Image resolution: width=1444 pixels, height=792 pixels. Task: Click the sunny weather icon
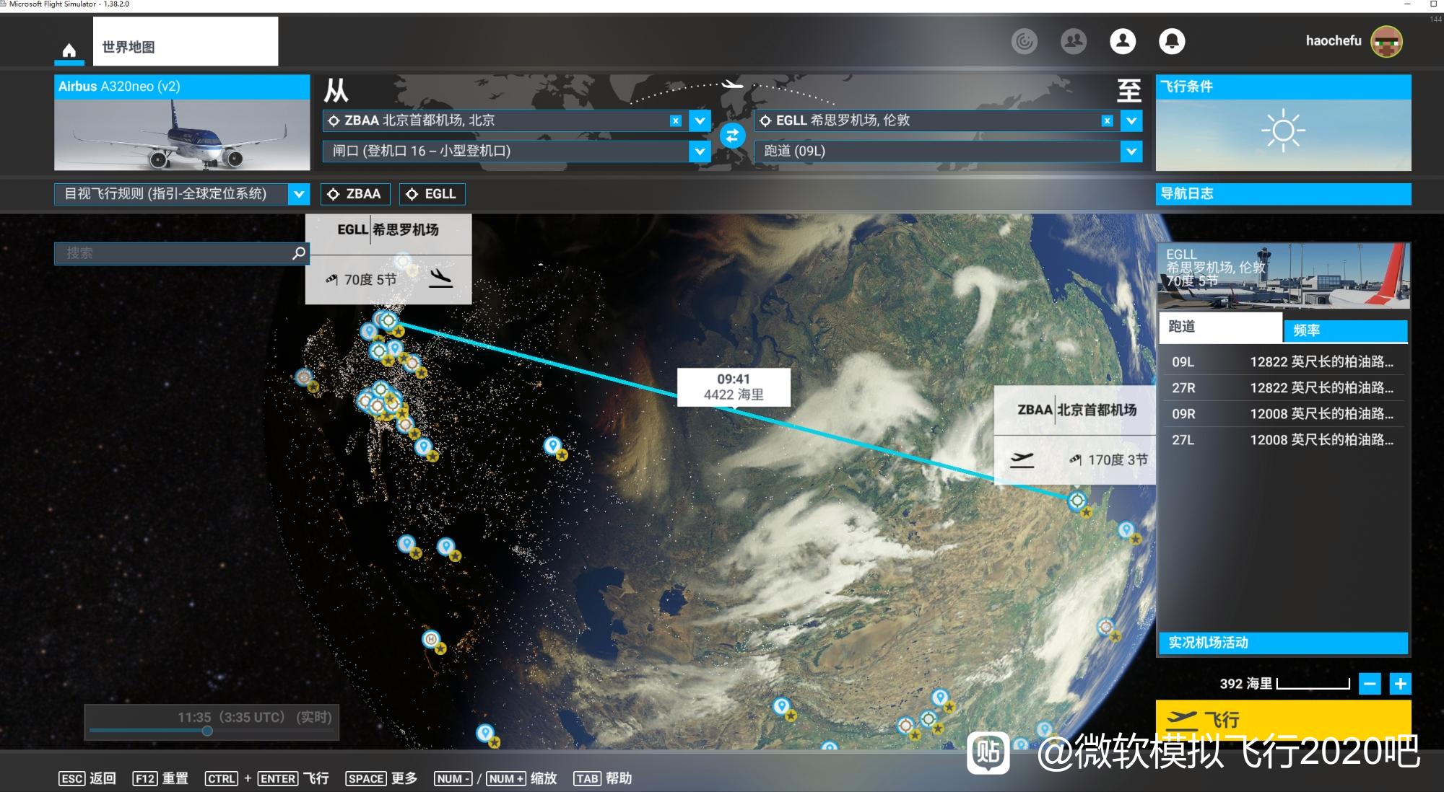pos(1283,131)
